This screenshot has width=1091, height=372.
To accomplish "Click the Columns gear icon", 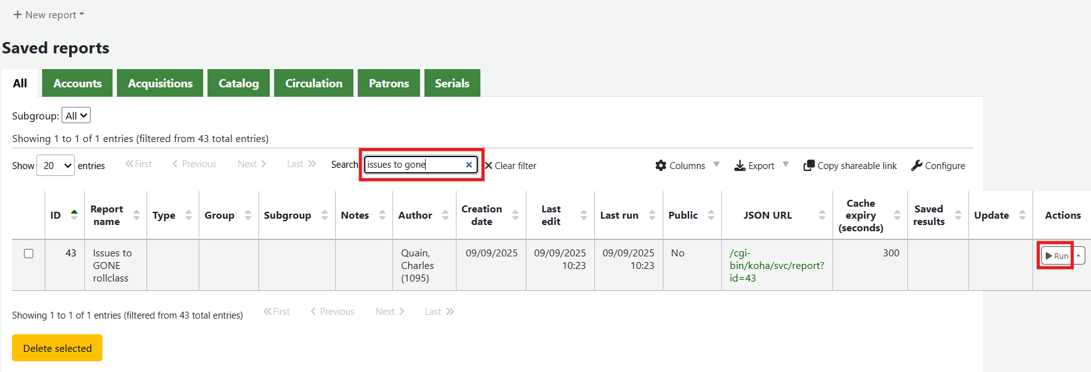I will coord(661,165).
